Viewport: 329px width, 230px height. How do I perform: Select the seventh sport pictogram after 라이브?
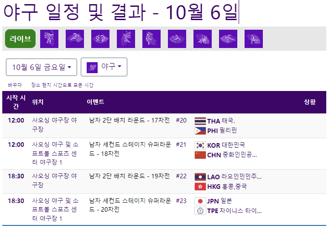[x=203, y=39]
